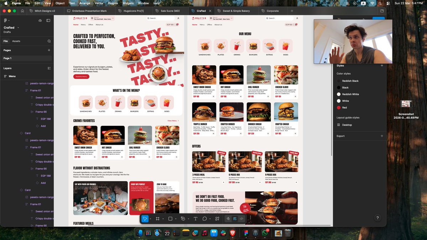Open the Mitch Designs v2 tab
The width and height of the screenshot is (427, 240).
45,11
